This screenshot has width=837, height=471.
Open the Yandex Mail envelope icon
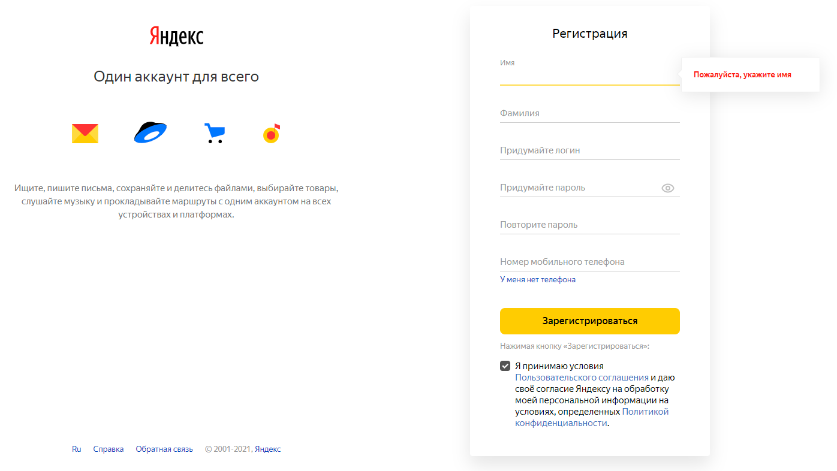[85, 133]
